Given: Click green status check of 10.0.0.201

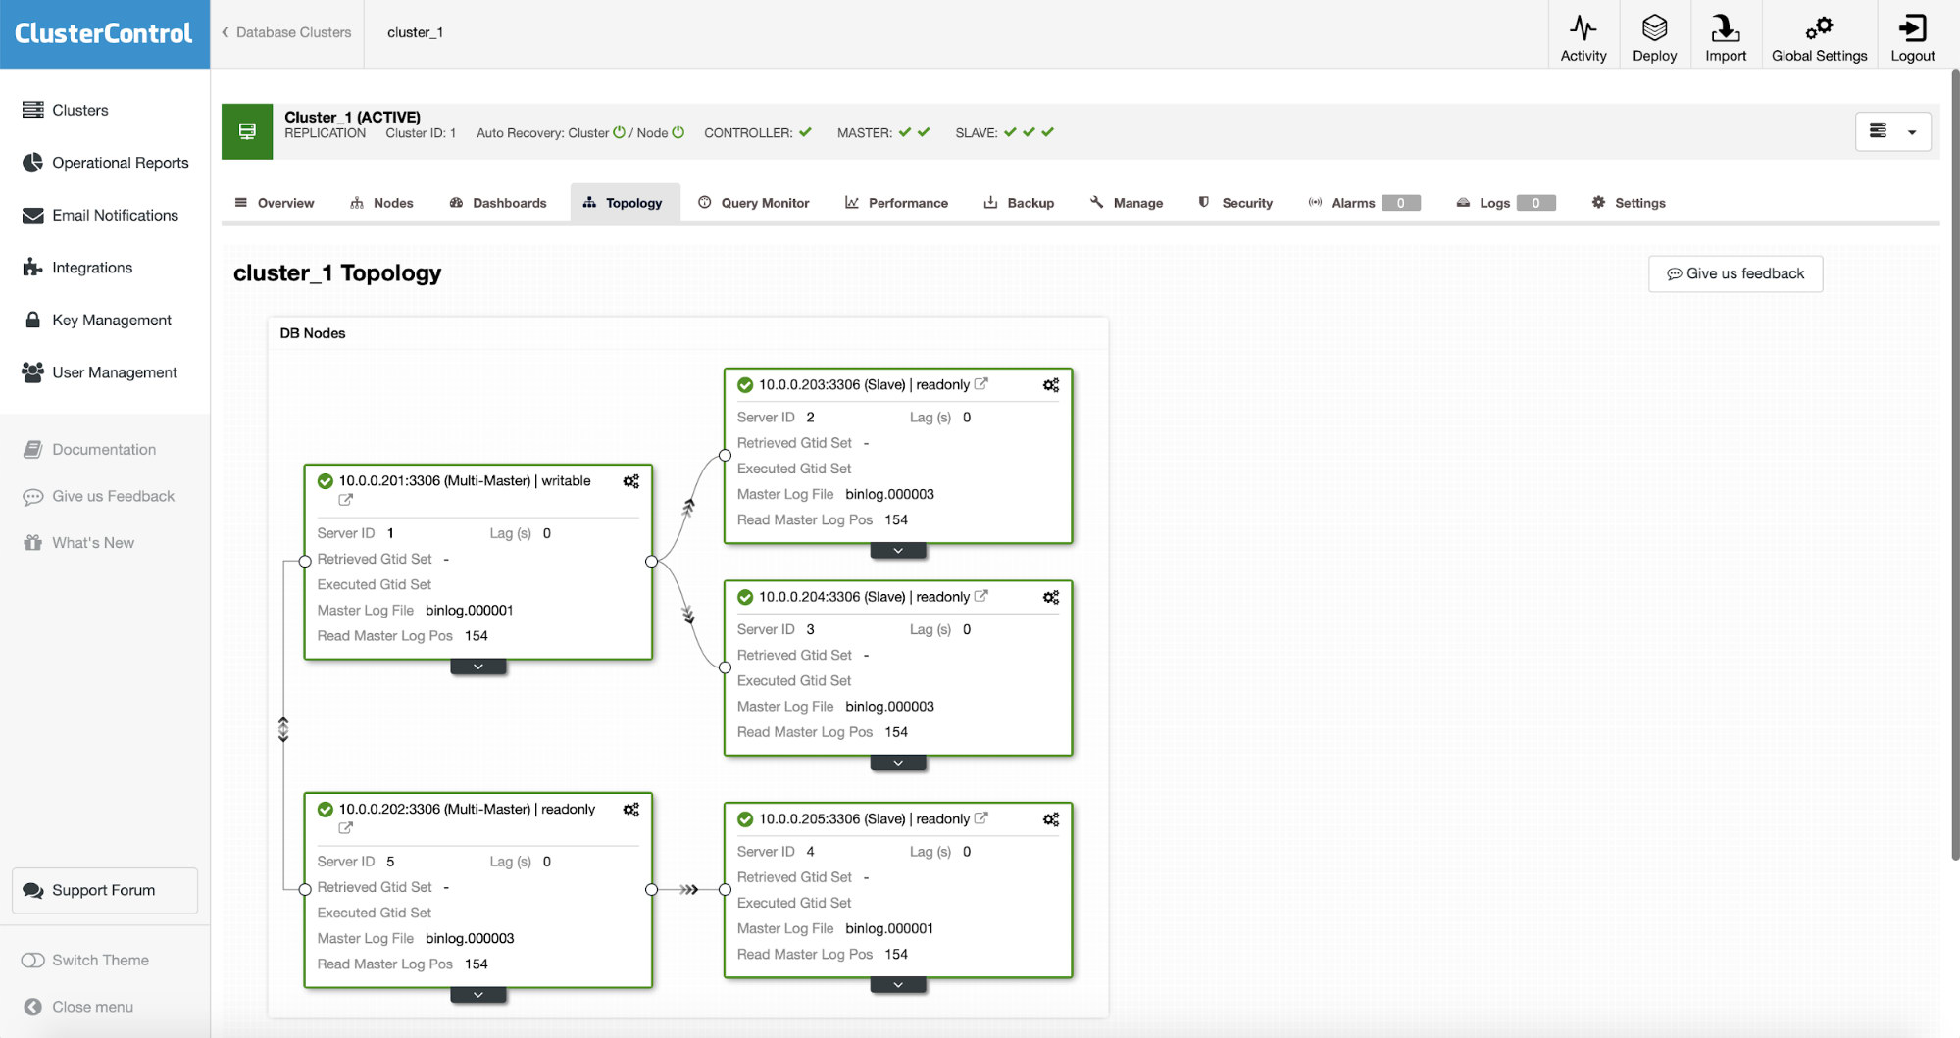Looking at the screenshot, I should (326, 481).
